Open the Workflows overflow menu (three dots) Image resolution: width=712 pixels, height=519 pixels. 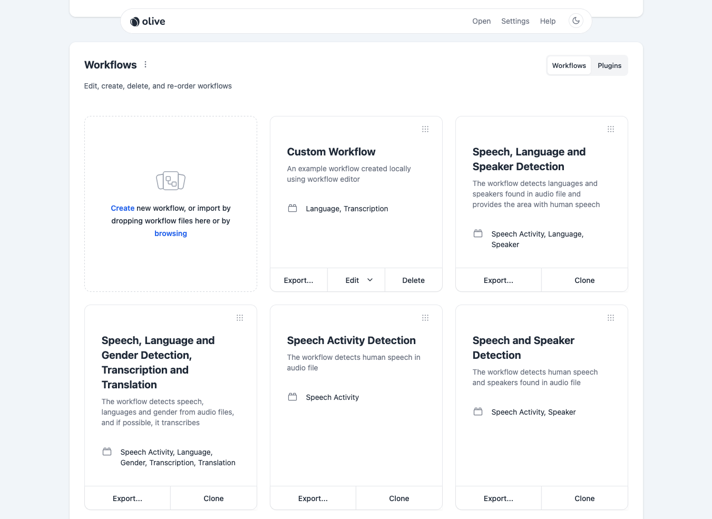pos(145,64)
